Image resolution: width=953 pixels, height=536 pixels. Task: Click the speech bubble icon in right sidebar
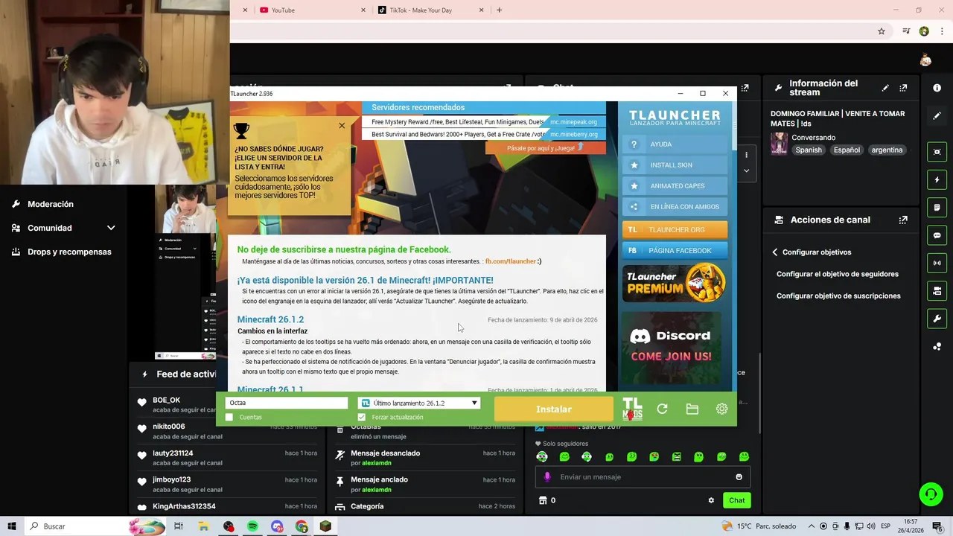(x=937, y=235)
